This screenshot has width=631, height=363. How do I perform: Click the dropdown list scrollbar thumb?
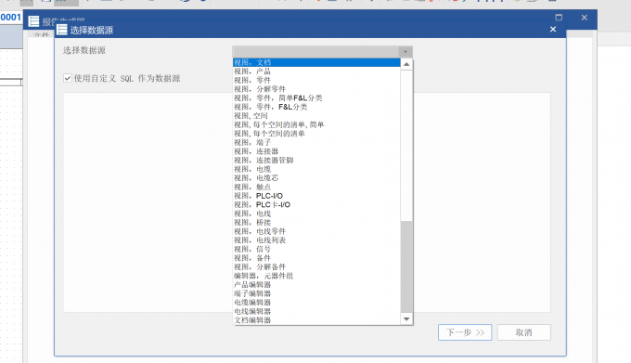(x=406, y=266)
